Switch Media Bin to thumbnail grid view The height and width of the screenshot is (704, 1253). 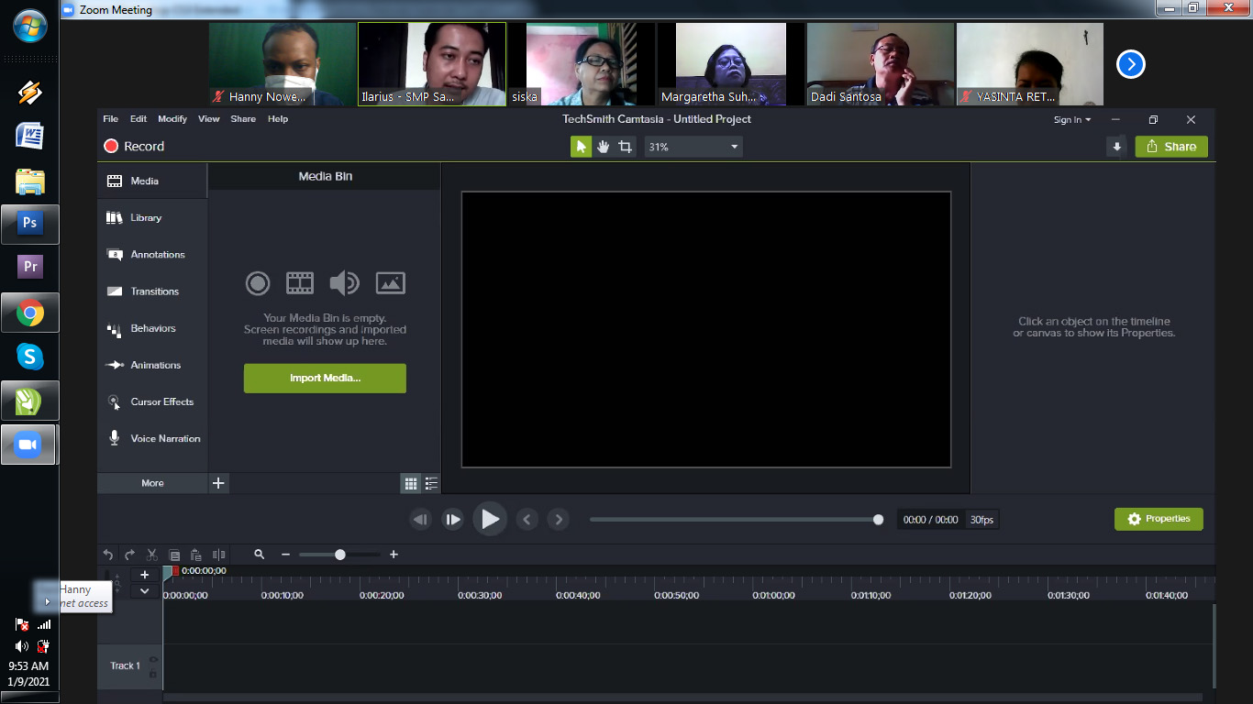tap(411, 483)
